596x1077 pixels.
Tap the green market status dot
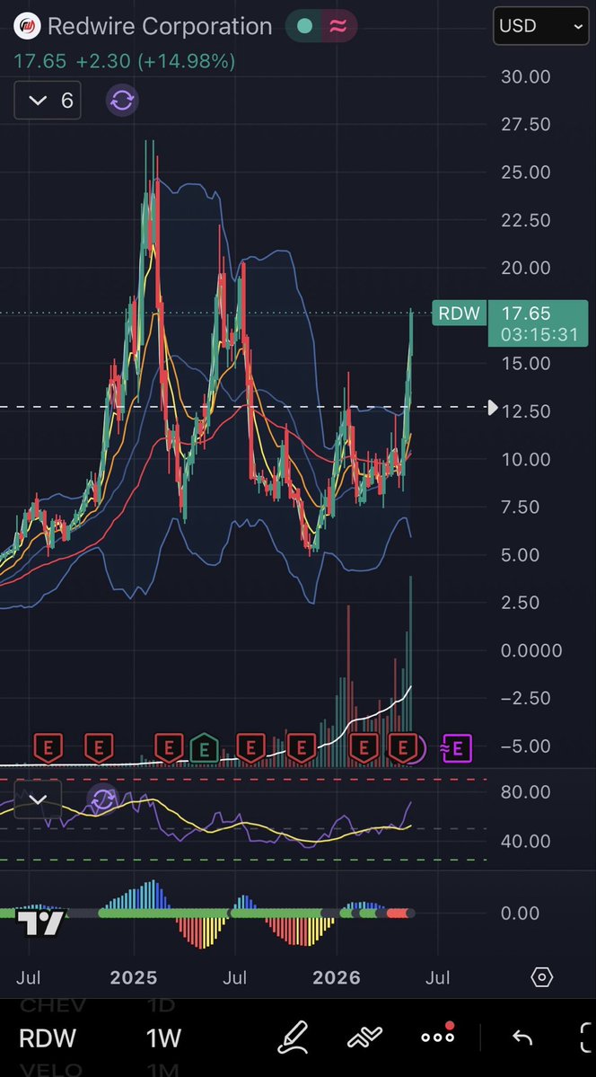pos(305,27)
